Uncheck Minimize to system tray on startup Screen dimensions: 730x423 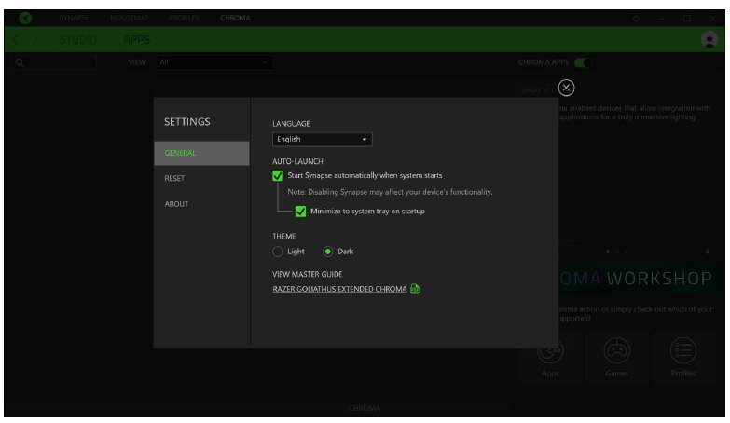(x=300, y=211)
